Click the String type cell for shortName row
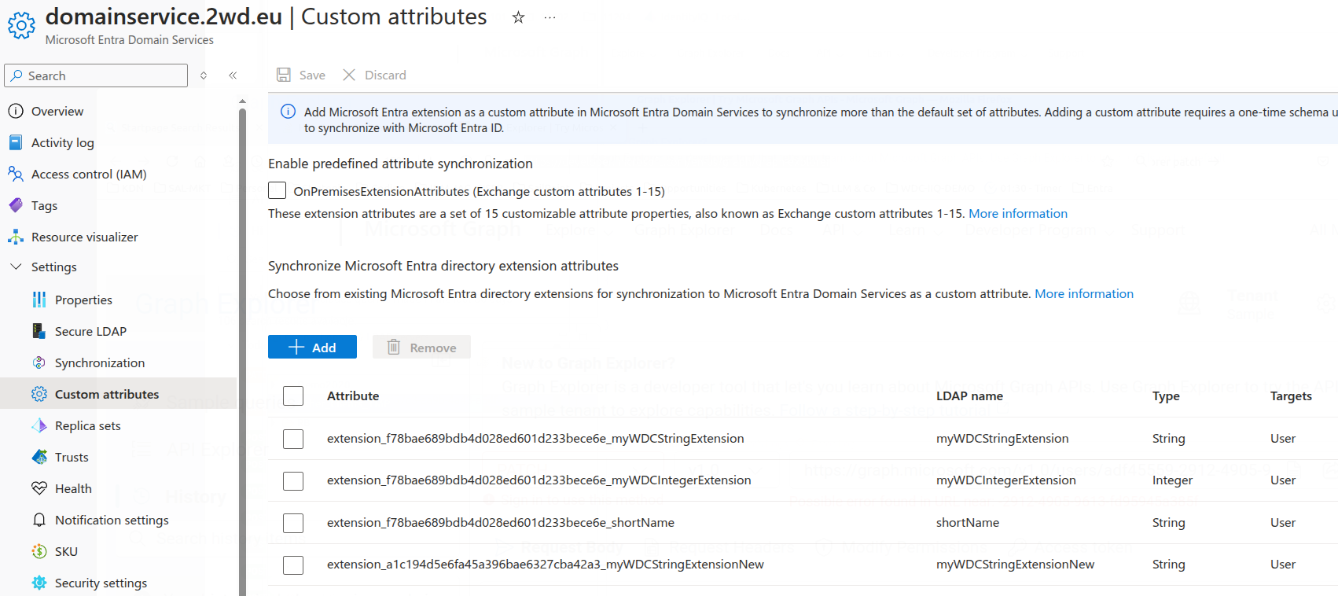This screenshot has width=1338, height=596. (1168, 522)
